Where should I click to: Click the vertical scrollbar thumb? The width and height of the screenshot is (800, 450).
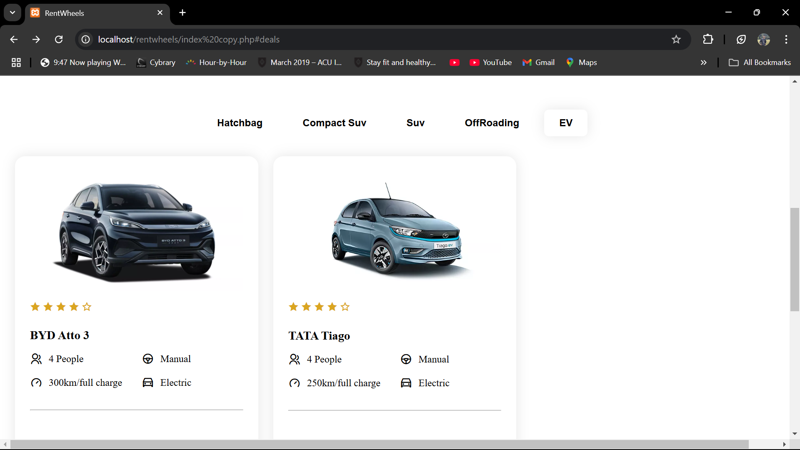click(x=795, y=259)
